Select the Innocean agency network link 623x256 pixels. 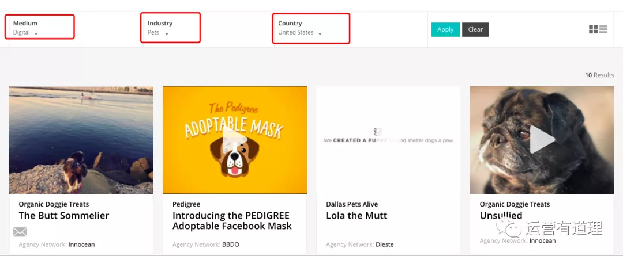pos(81,244)
